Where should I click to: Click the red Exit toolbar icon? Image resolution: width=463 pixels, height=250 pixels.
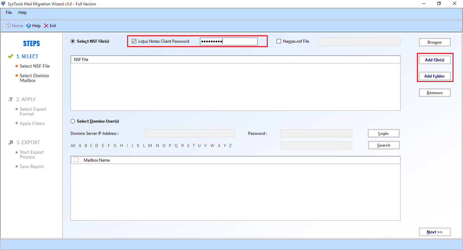point(46,26)
